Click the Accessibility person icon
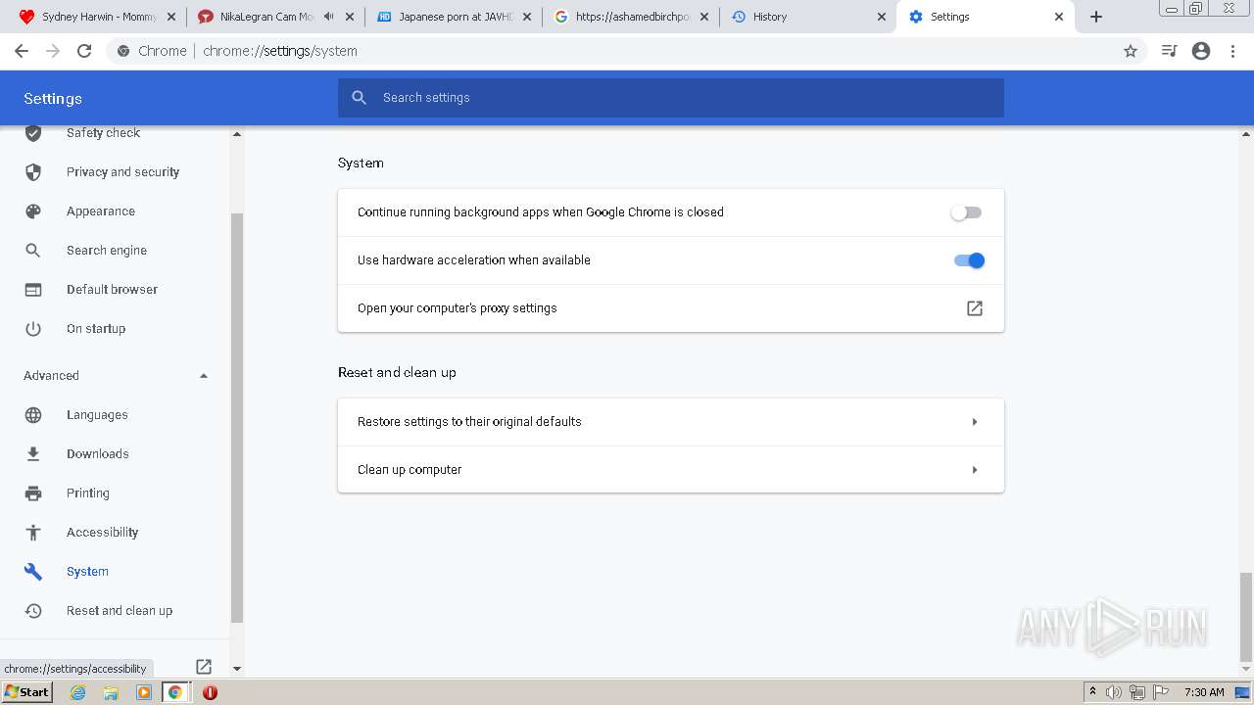This screenshot has height=705, width=1254. [x=33, y=533]
